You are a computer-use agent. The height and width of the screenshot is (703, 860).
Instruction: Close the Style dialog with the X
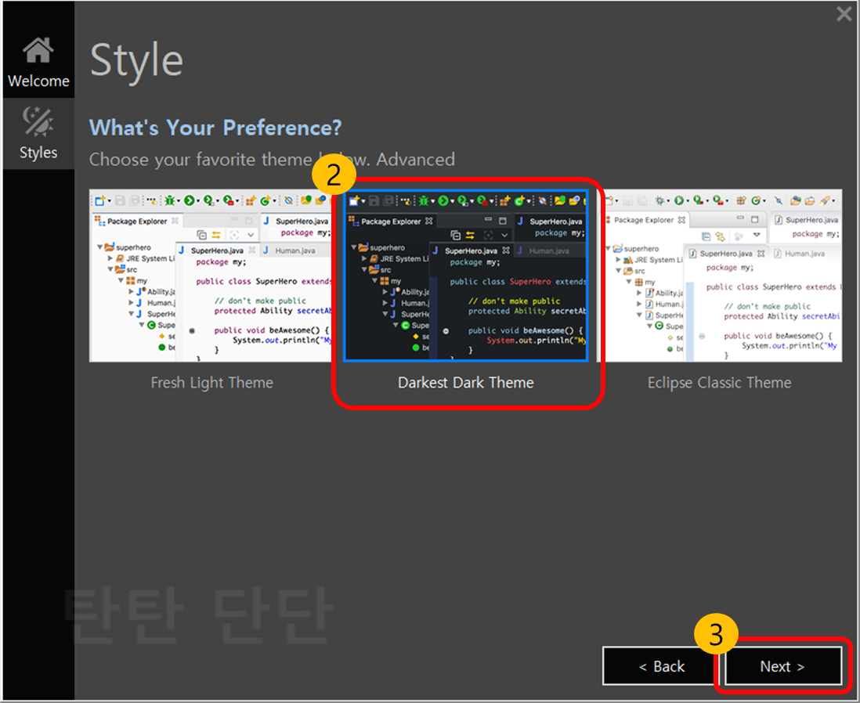(x=844, y=13)
